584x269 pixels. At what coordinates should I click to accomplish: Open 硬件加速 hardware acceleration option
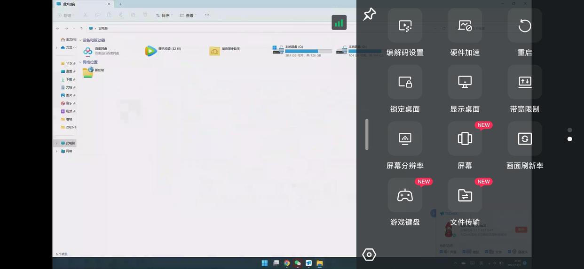[x=465, y=25]
